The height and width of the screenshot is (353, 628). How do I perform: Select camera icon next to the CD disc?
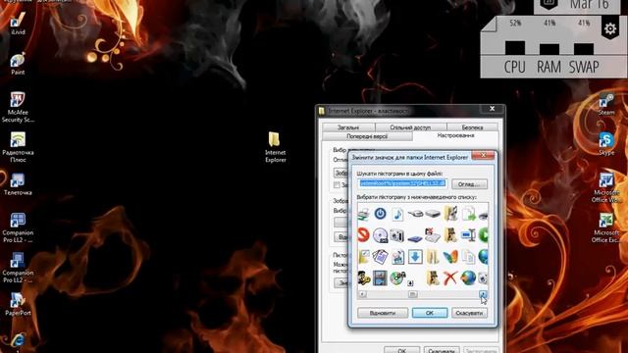397,235
